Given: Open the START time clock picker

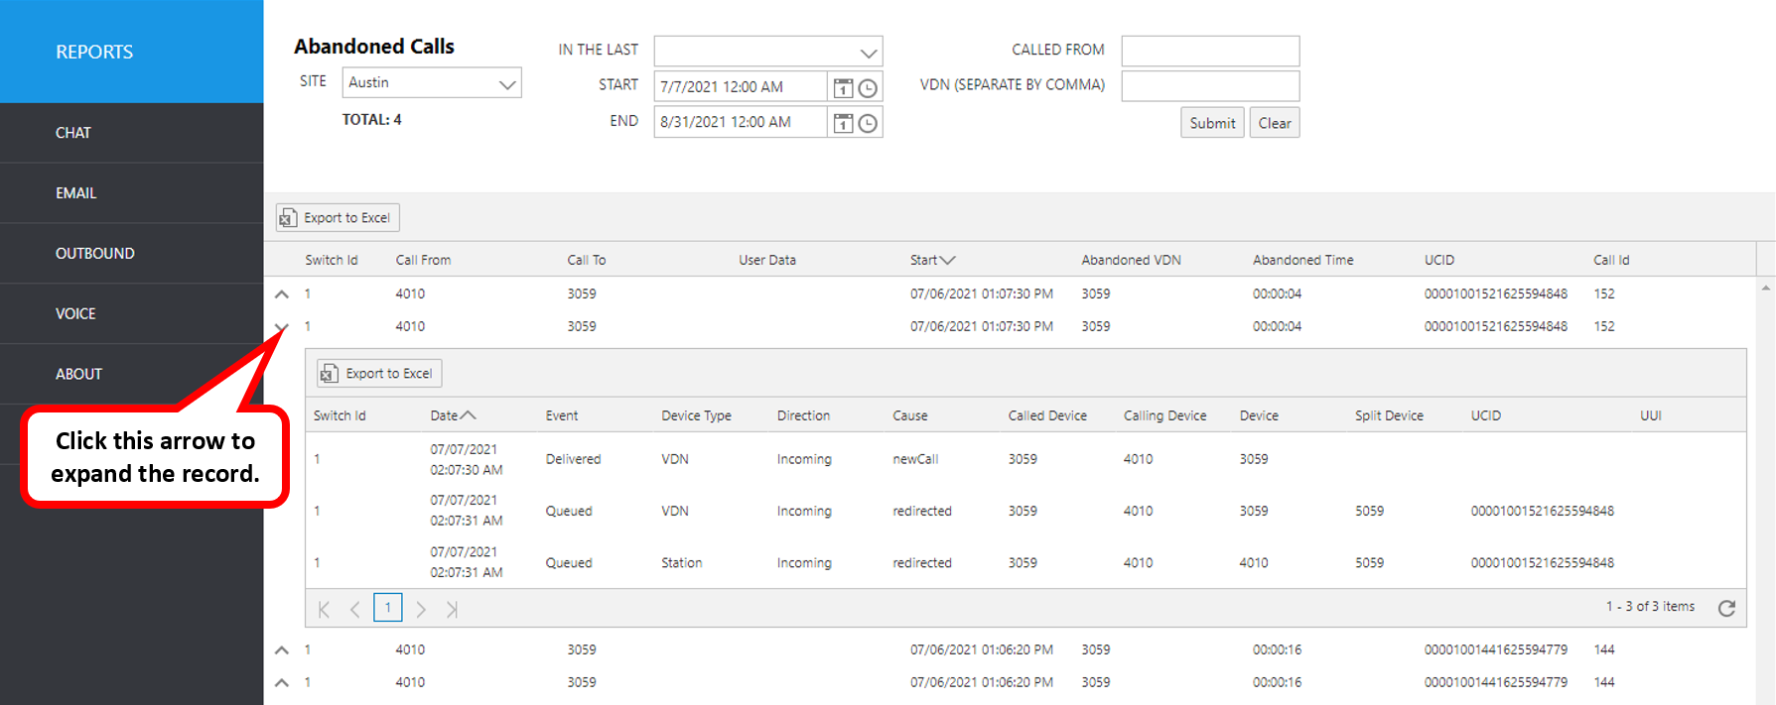Looking at the screenshot, I should tap(868, 88).
